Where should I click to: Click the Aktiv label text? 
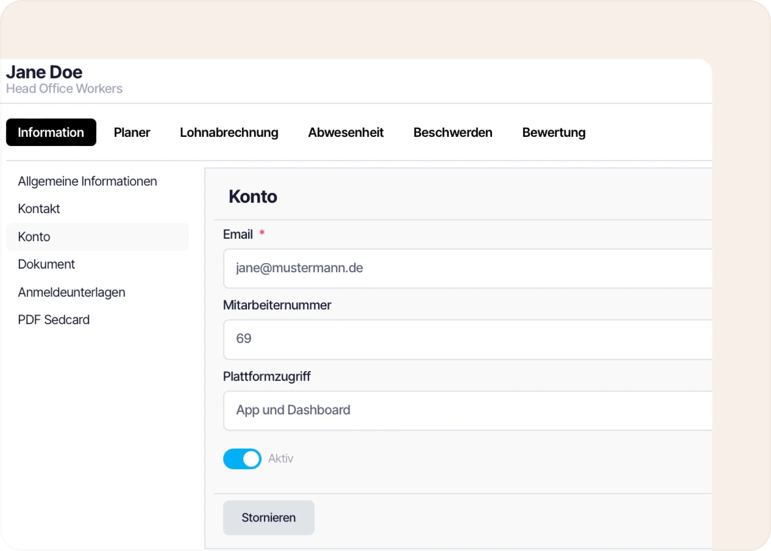pos(280,459)
